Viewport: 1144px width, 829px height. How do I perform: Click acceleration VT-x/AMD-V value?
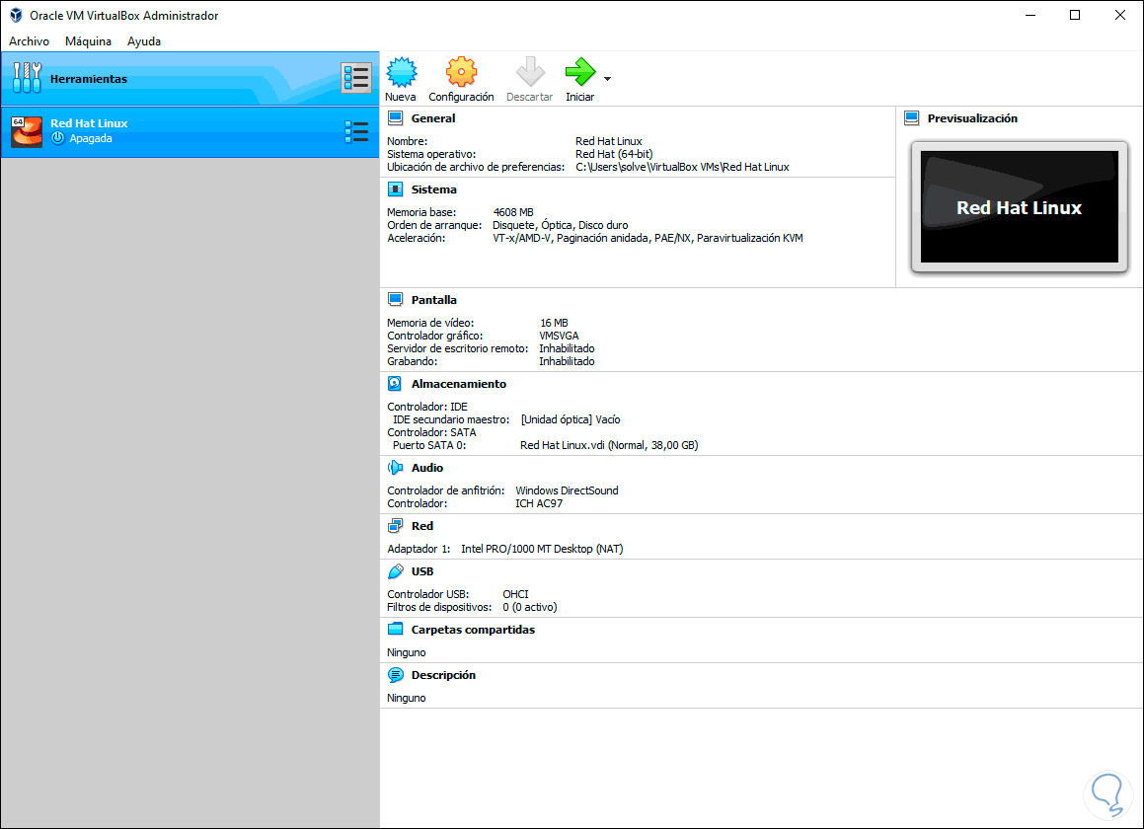(648, 238)
